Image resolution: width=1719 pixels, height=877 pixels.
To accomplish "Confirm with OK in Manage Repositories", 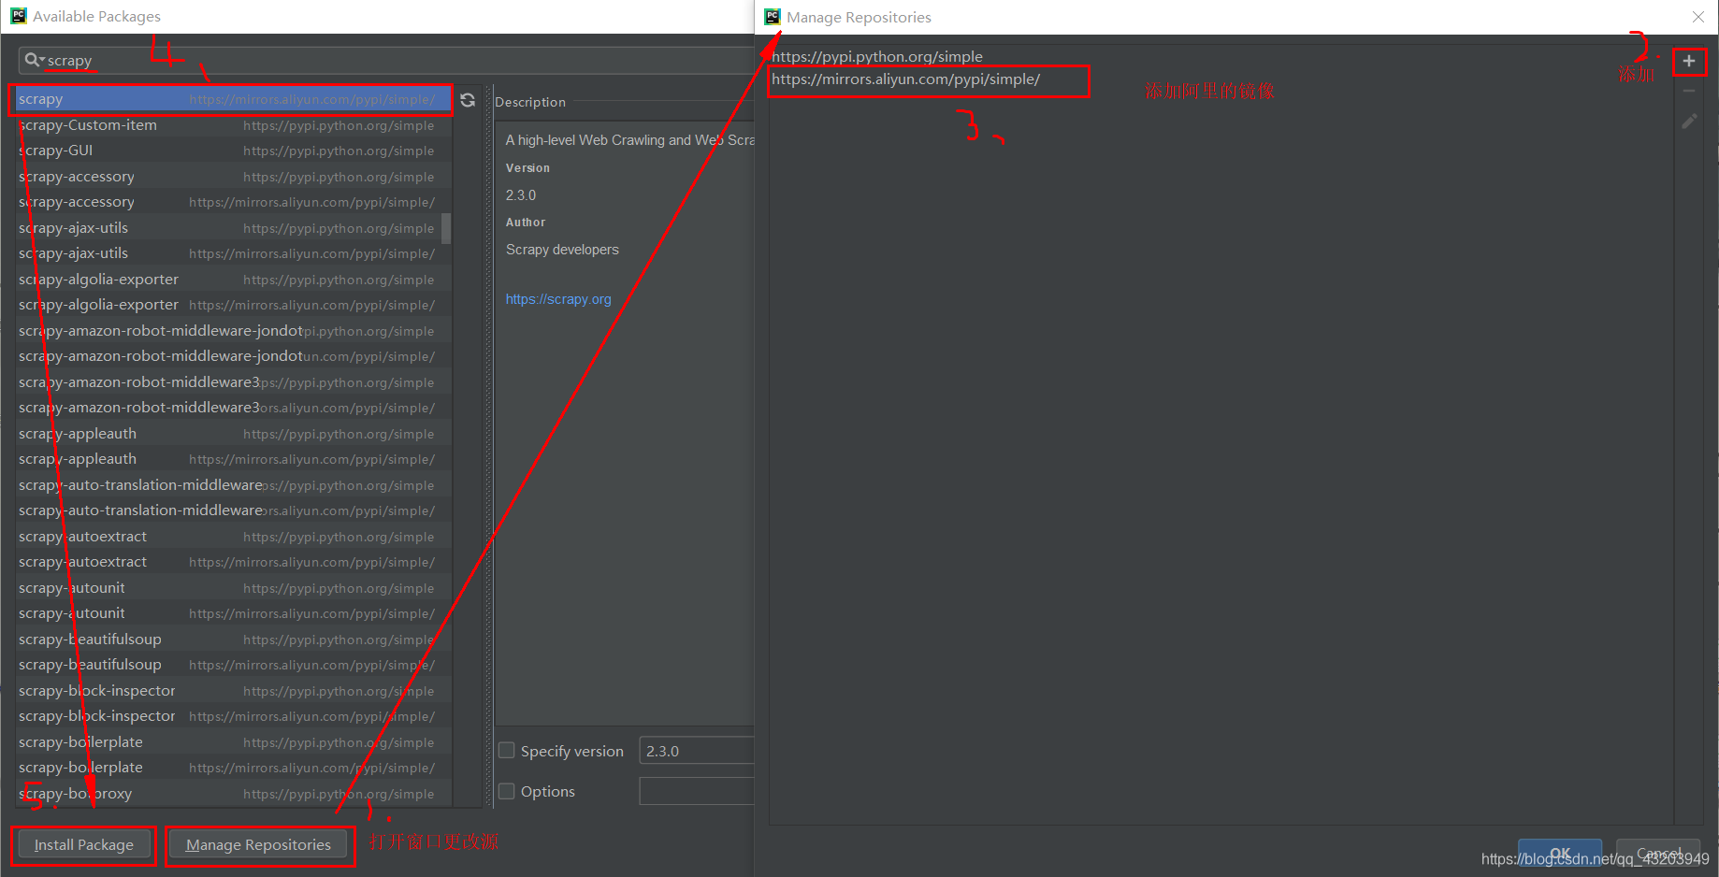I will [1560, 854].
